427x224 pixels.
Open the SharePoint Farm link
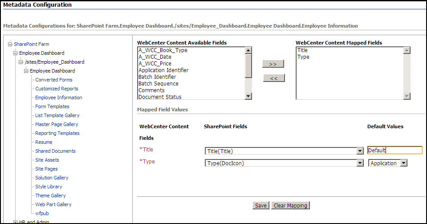pos(32,44)
